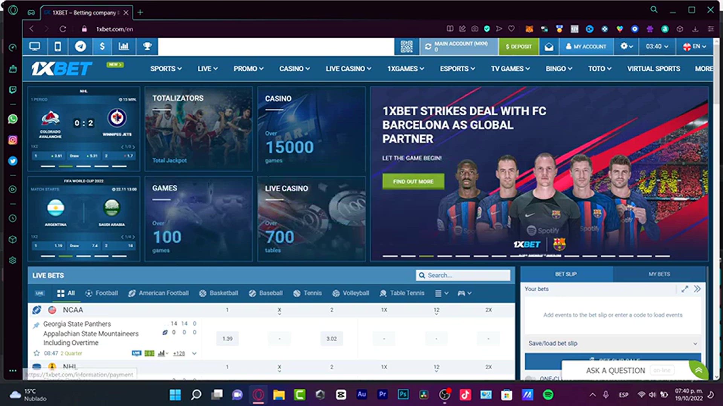Viewport: 723px width, 406px height.
Task: Select odds 3.02 for Appalachian State
Action: [331, 339]
